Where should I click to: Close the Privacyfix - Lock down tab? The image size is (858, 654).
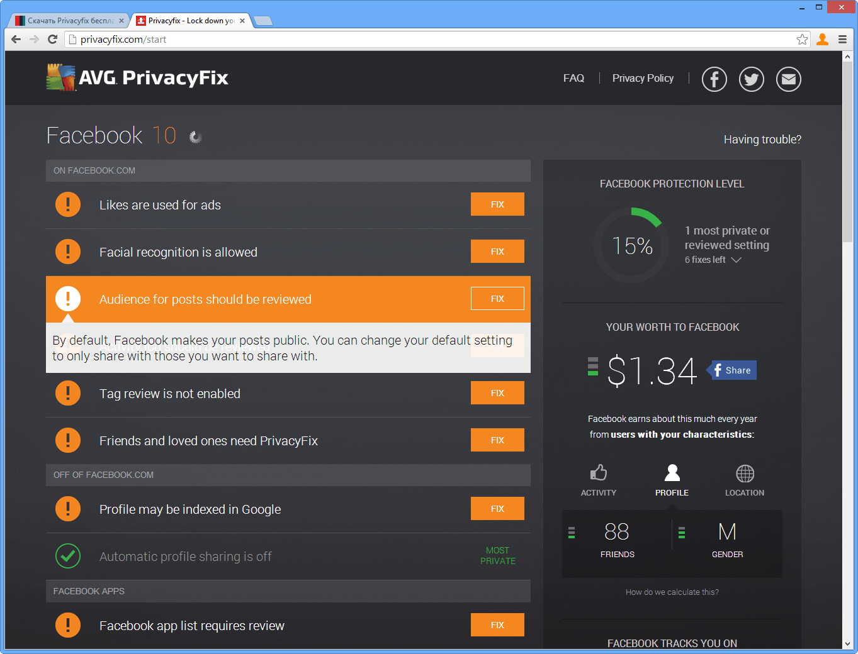pyautogui.click(x=242, y=21)
